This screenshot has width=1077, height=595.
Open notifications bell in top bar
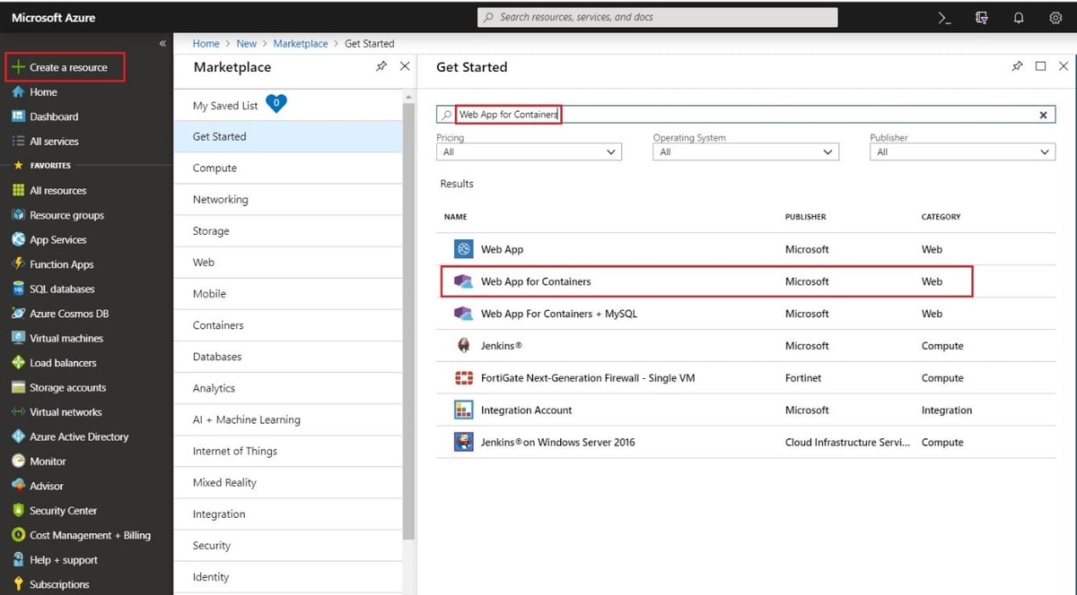[1018, 17]
